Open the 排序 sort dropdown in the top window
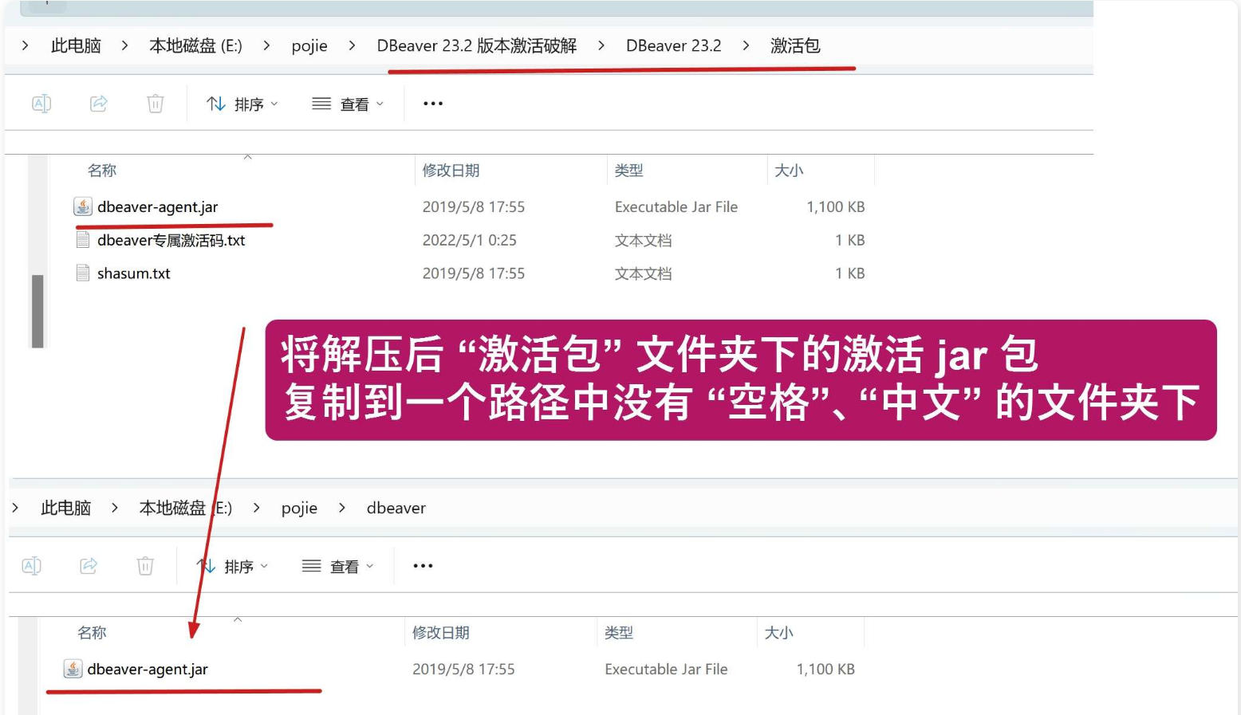1241x715 pixels. pos(241,103)
